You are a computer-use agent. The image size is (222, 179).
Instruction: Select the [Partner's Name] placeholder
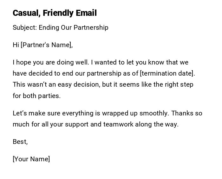[x=46, y=45]
